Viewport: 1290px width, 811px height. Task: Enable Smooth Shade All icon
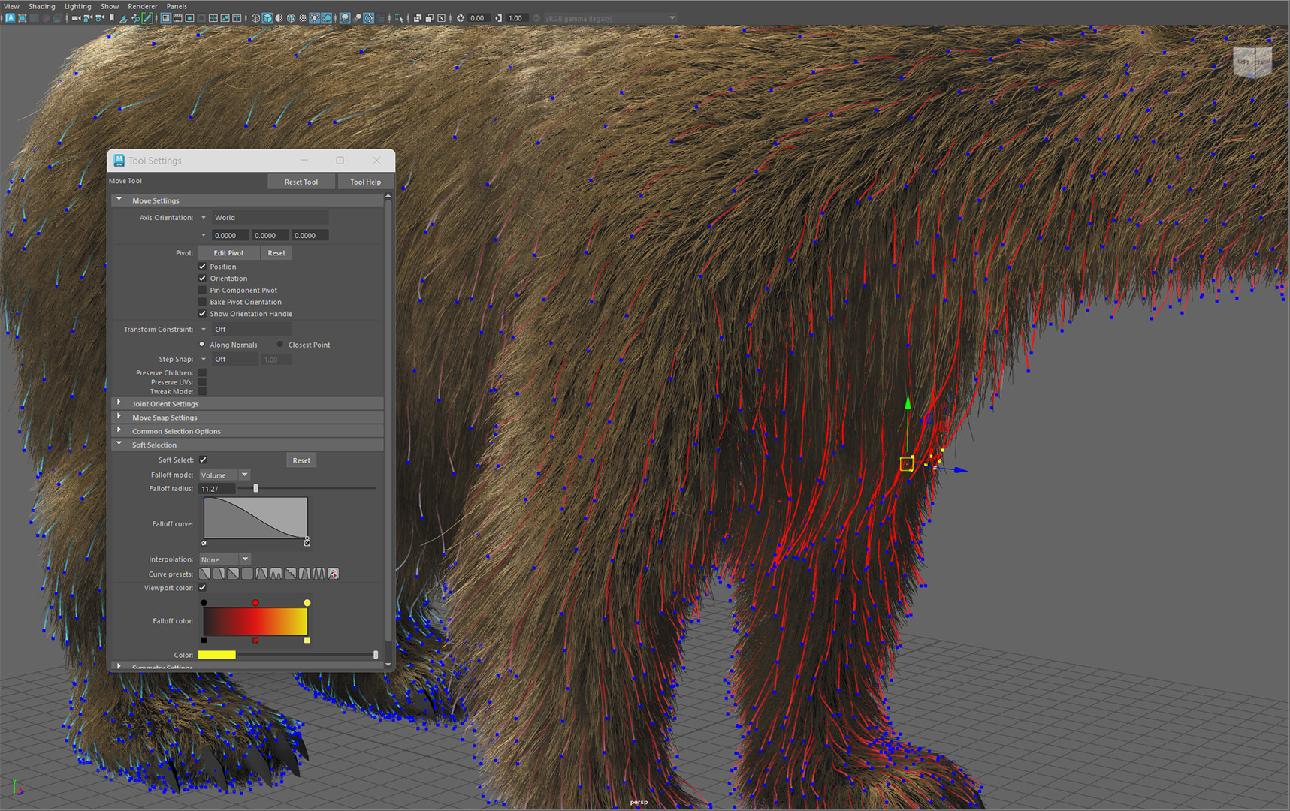(267, 18)
